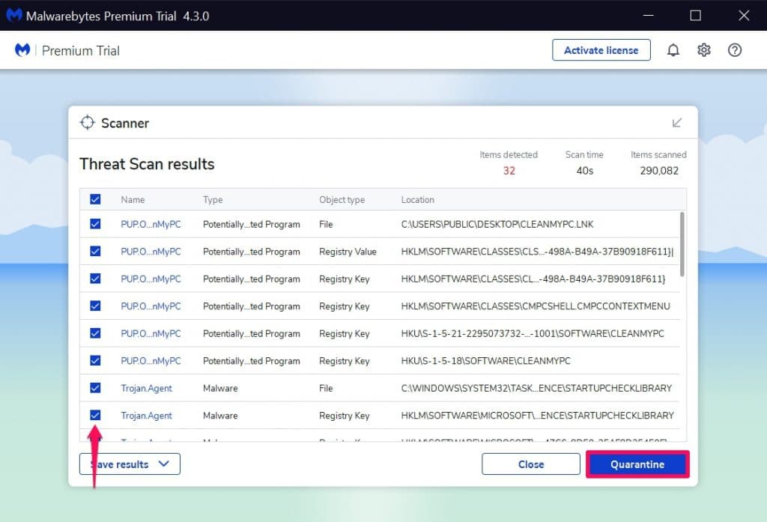Click the C:\USERS\PUBLIC\DESKTOP\CLEANMYPC.LNK location
This screenshot has width=767, height=522.
[497, 224]
